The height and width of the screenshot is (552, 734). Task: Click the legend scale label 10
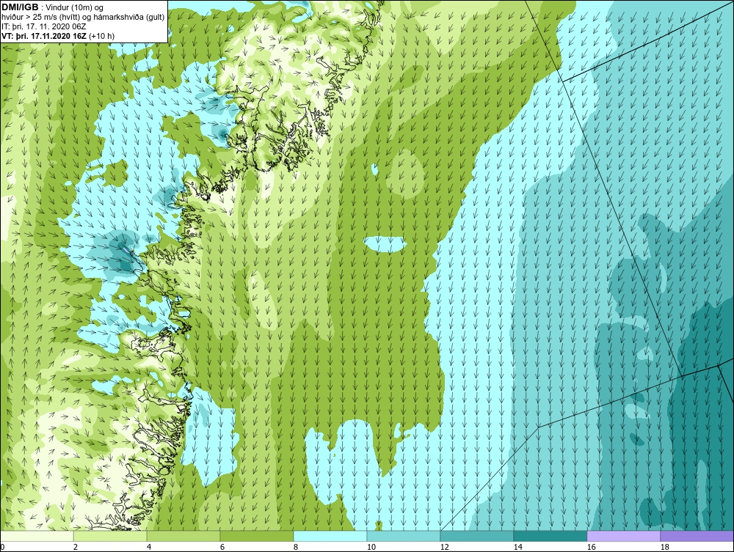tap(371, 547)
